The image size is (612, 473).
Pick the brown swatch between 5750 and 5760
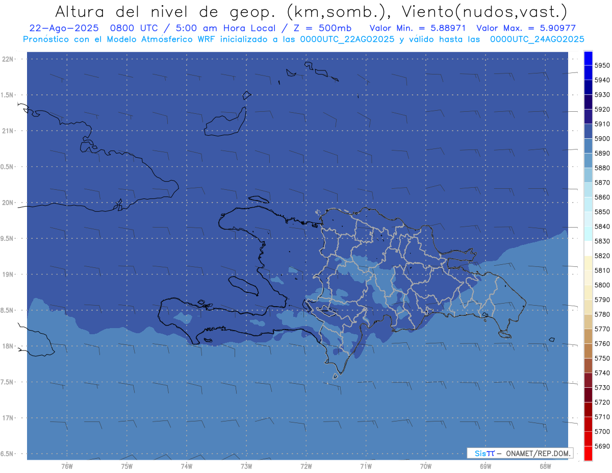(588, 351)
